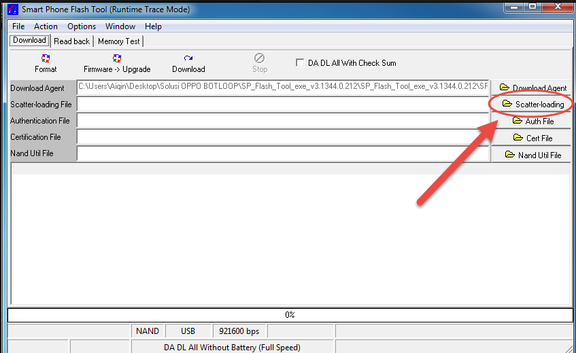Click the Scatter-loading File label
Viewport: 576px width, 353px height.
pyautogui.click(x=41, y=105)
